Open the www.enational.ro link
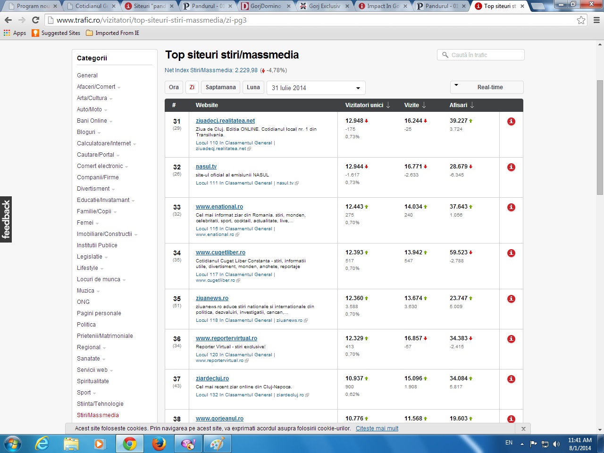Image resolution: width=604 pixels, height=453 pixels. point(219,207)
